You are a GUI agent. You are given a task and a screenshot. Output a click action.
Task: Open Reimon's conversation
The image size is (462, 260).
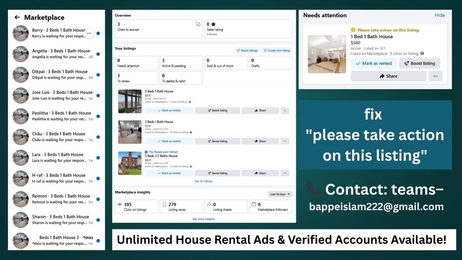[56, 199]
